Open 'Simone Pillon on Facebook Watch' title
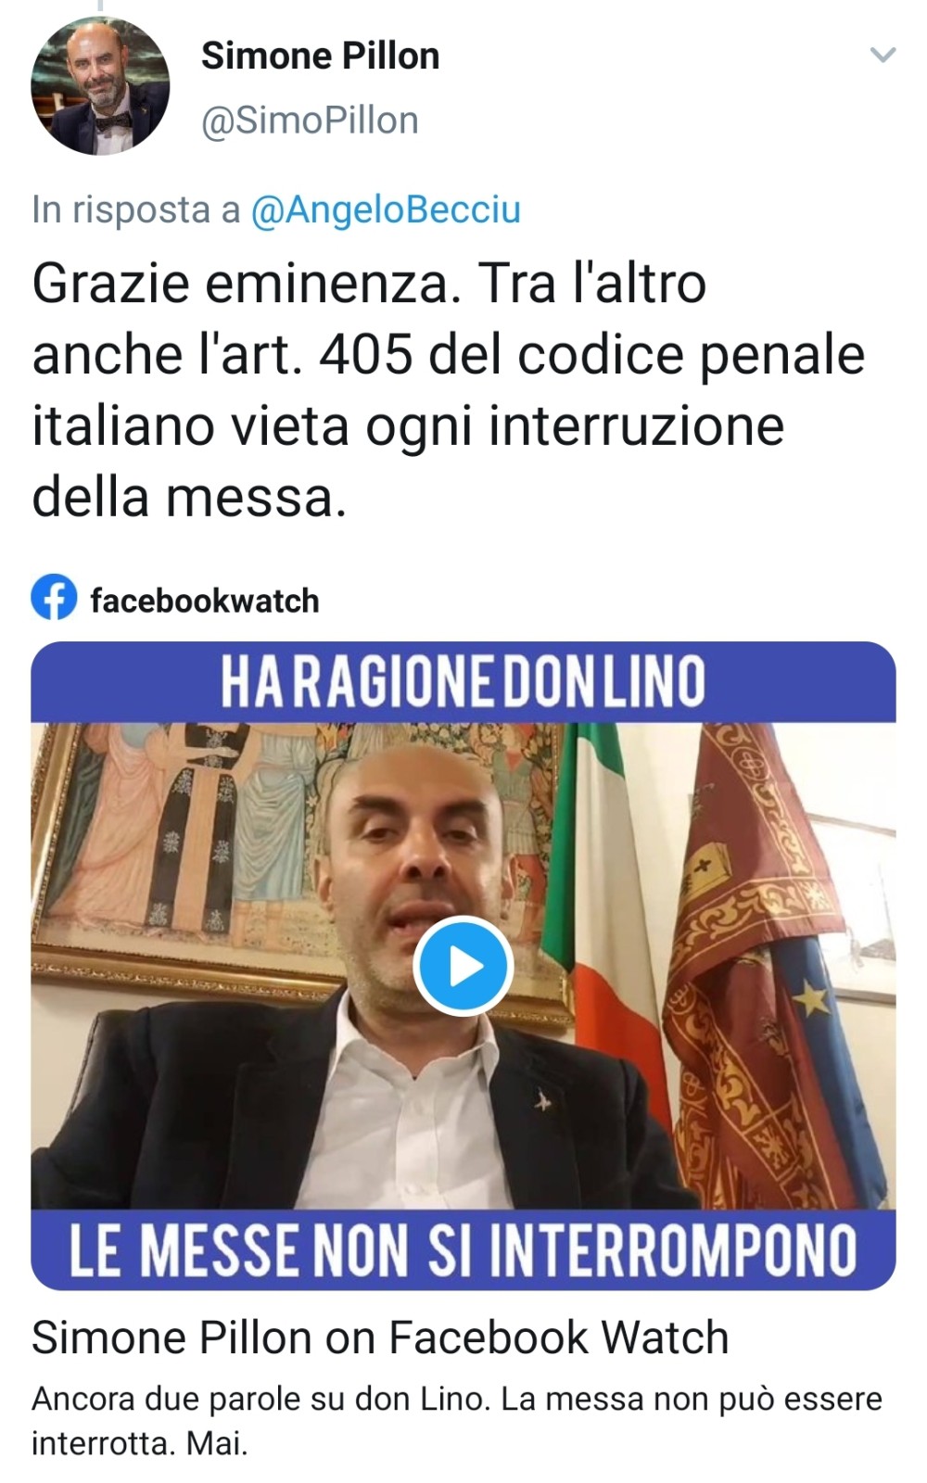The width and height of the screenshot is (927, 1483). pos(380,1337)
